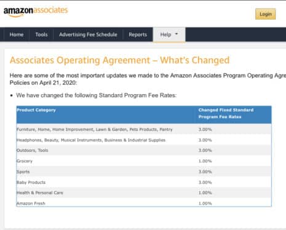Open the Tools menu item
286x230 pixels.
tap(41, 34)
